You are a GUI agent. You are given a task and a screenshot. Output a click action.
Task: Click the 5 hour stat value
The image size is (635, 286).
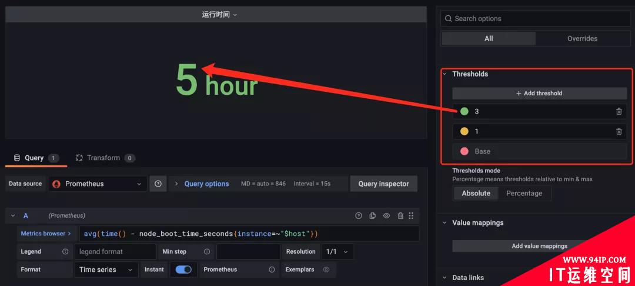coord(216,80)
